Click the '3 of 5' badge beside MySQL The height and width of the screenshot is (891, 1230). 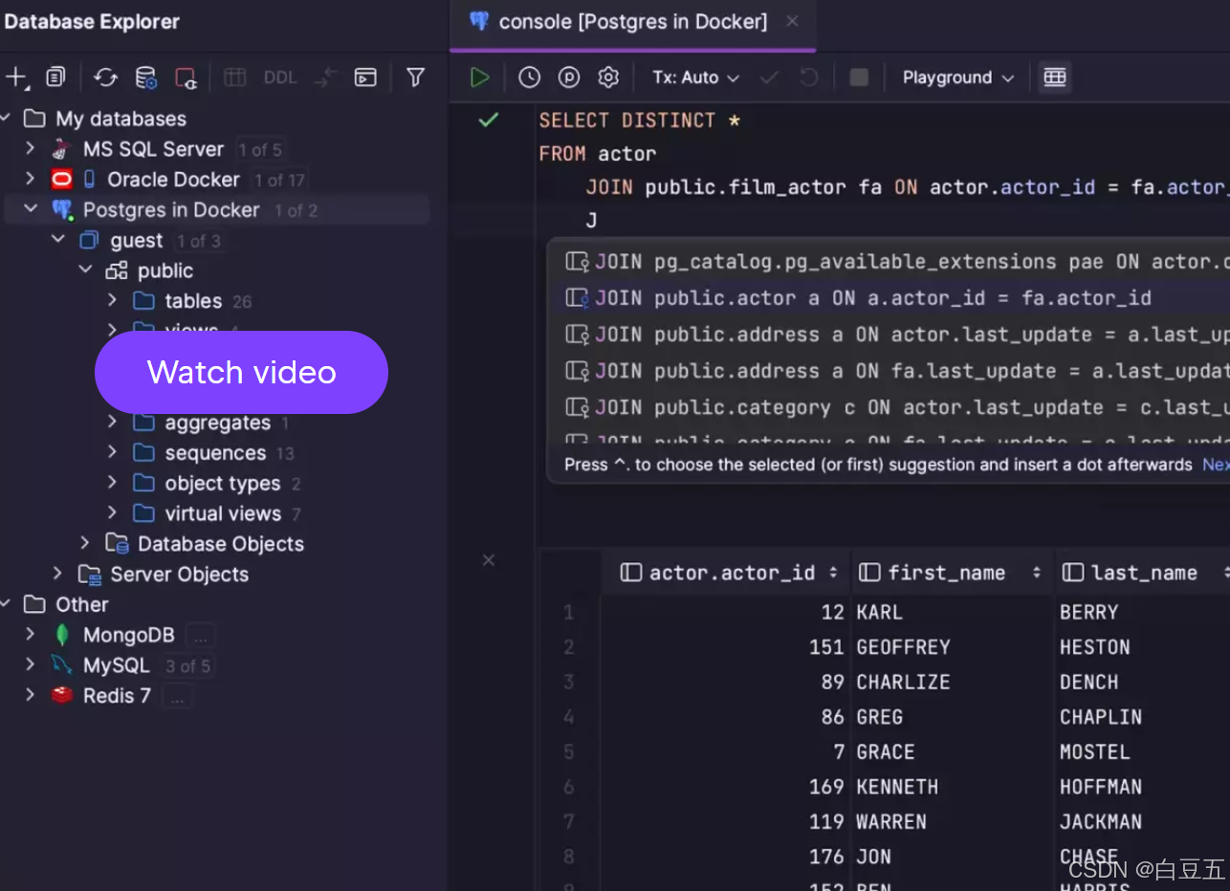pos(187,665)
